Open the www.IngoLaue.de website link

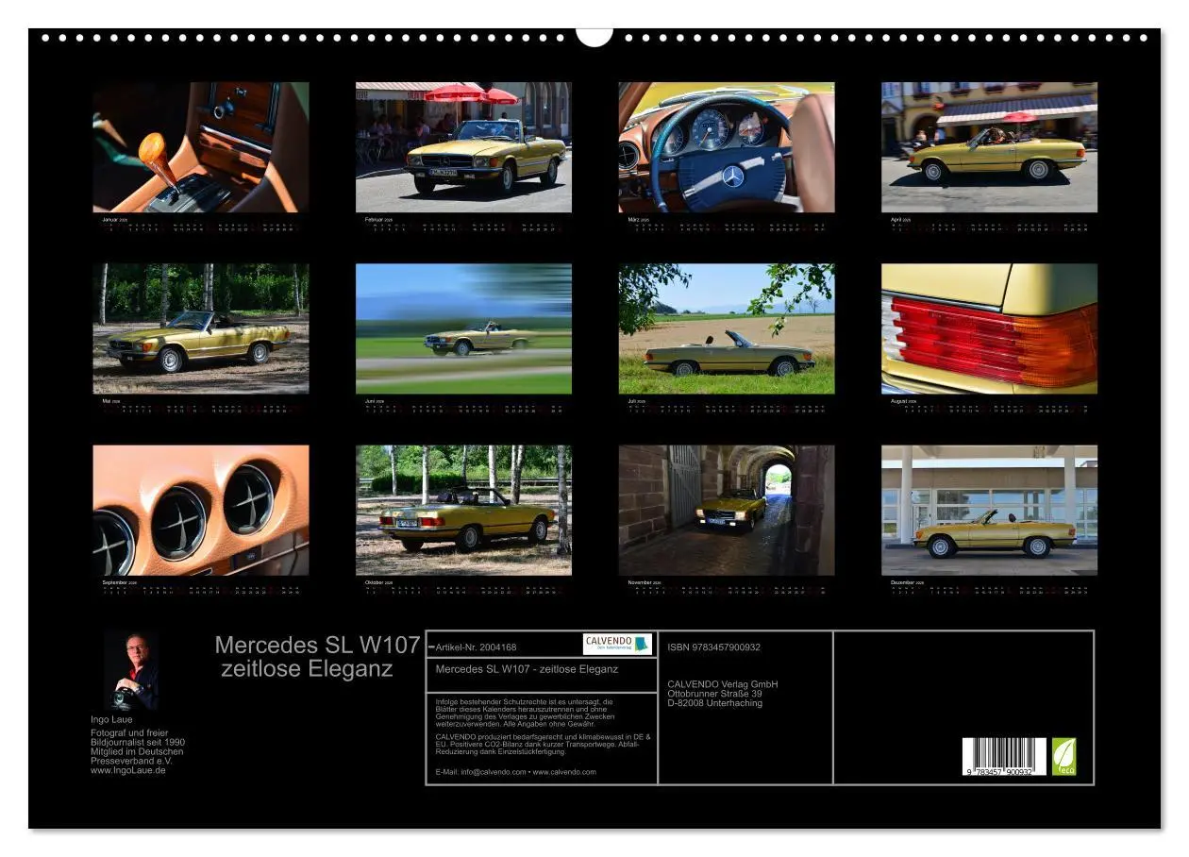tap(128, 770)
